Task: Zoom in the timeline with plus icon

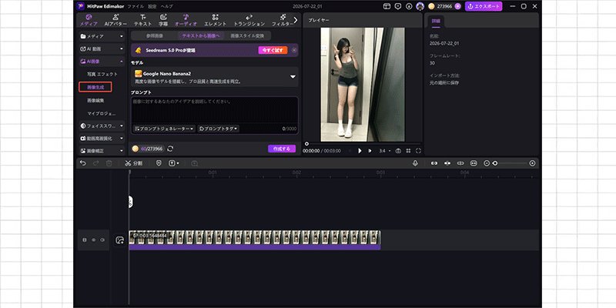Action: 532,163
